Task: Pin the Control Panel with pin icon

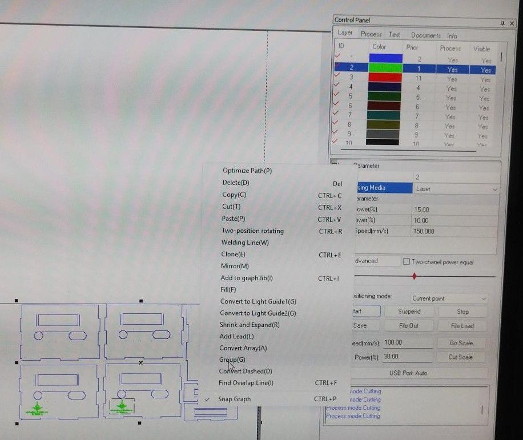Action: click(x=502, y=23)
